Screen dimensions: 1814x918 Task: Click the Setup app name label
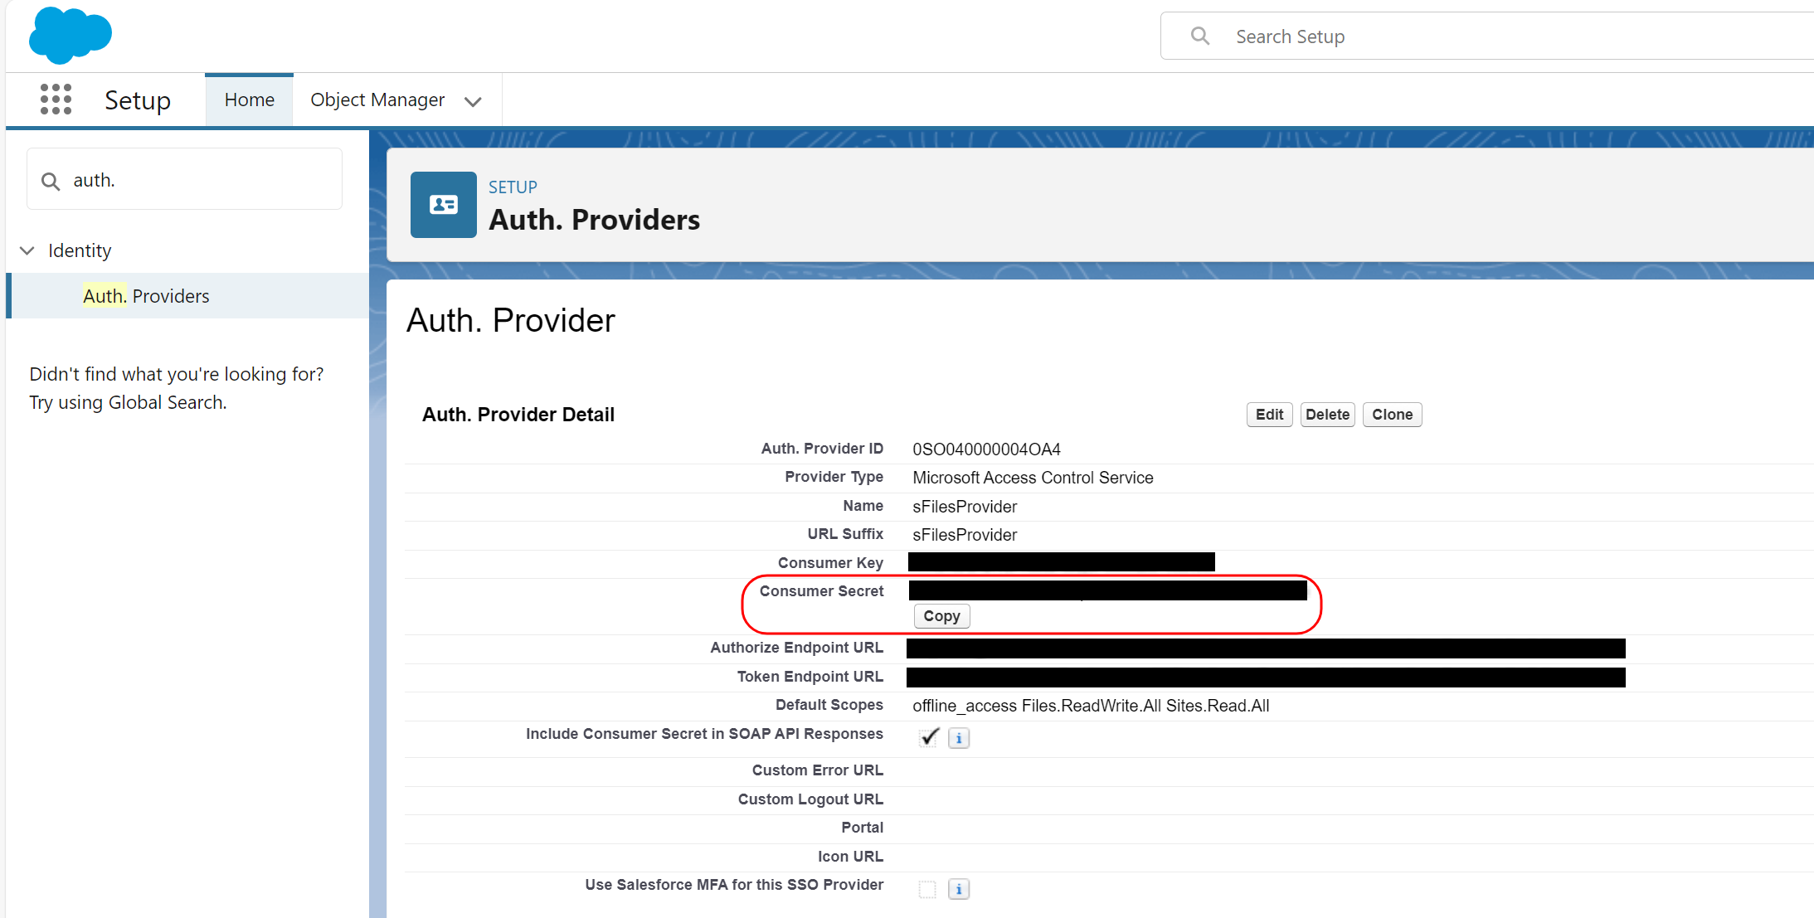[x=138, y=100]
